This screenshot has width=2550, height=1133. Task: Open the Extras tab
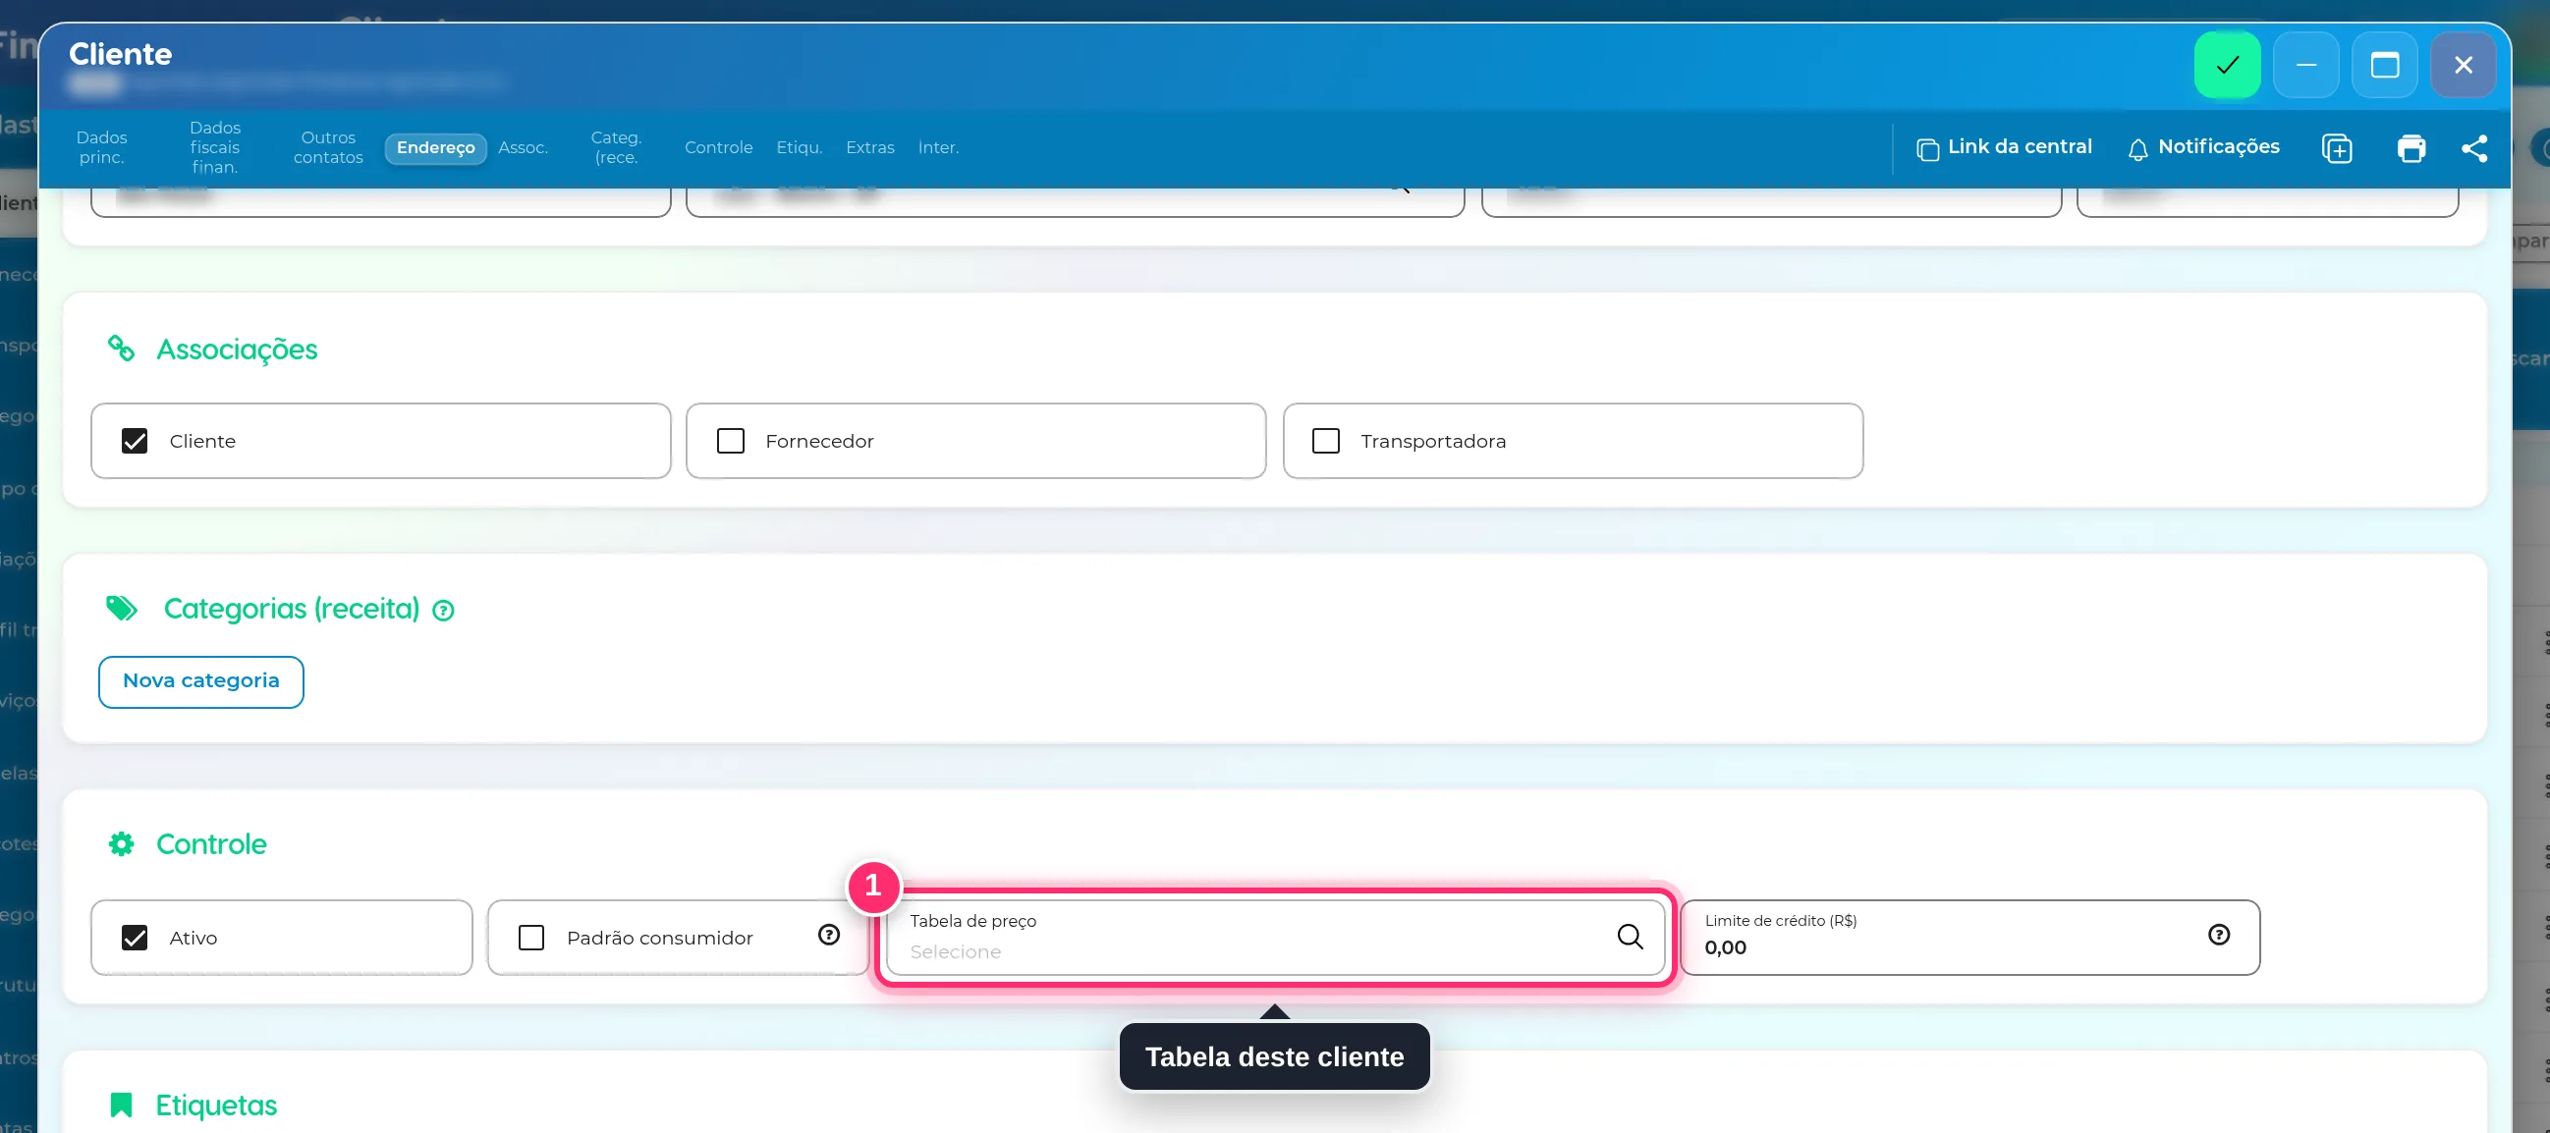point(870,148)
